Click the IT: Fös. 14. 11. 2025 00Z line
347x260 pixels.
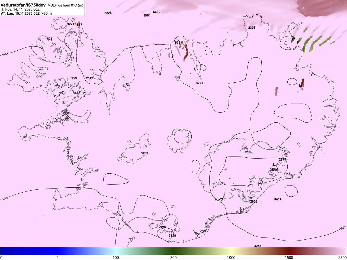pos(20,9)
